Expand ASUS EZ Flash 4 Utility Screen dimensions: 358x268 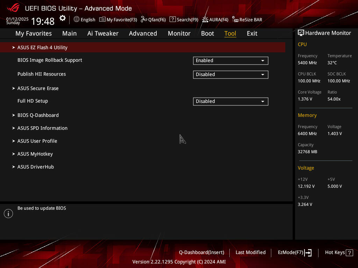point(143,47)
